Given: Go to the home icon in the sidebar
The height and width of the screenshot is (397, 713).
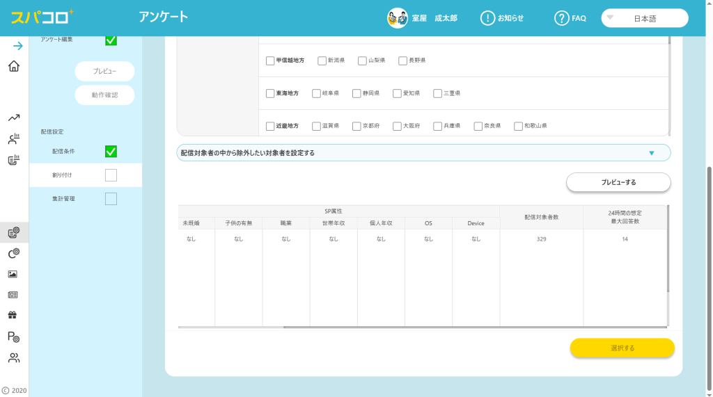Looking at the screenshot, I should tap(14, 66).
